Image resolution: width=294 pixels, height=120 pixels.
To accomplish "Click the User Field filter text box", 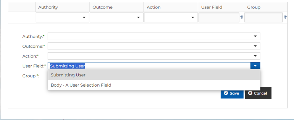I will coord(219,18).
